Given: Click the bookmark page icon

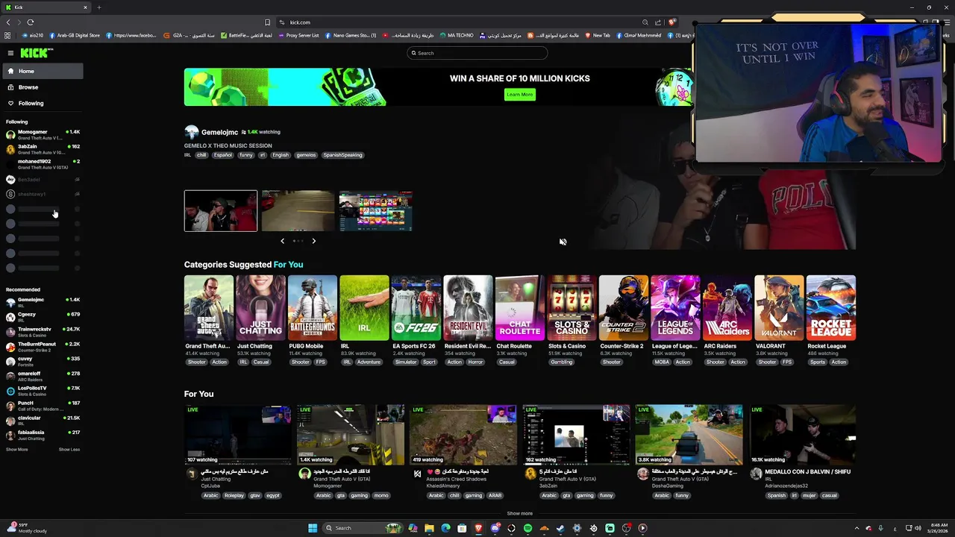Looking at the screenshot, I should (x=267, y=22).
